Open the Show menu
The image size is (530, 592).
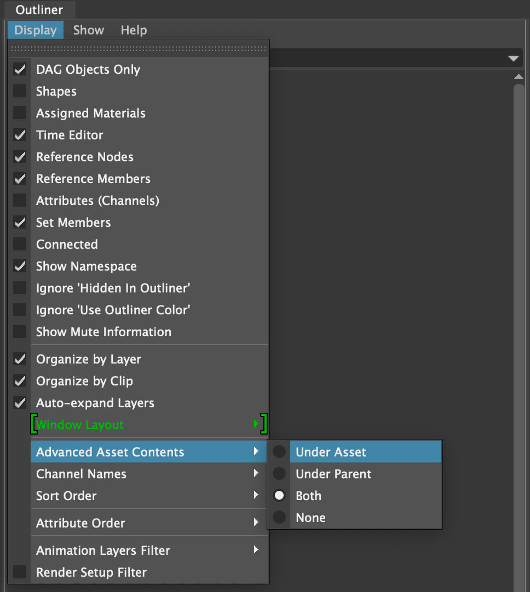point(89,30)
